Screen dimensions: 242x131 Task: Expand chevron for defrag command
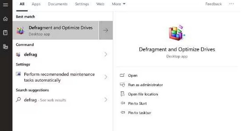(x=106, y=55)
